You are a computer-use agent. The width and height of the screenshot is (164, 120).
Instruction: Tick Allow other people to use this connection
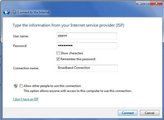coord(21,86)
